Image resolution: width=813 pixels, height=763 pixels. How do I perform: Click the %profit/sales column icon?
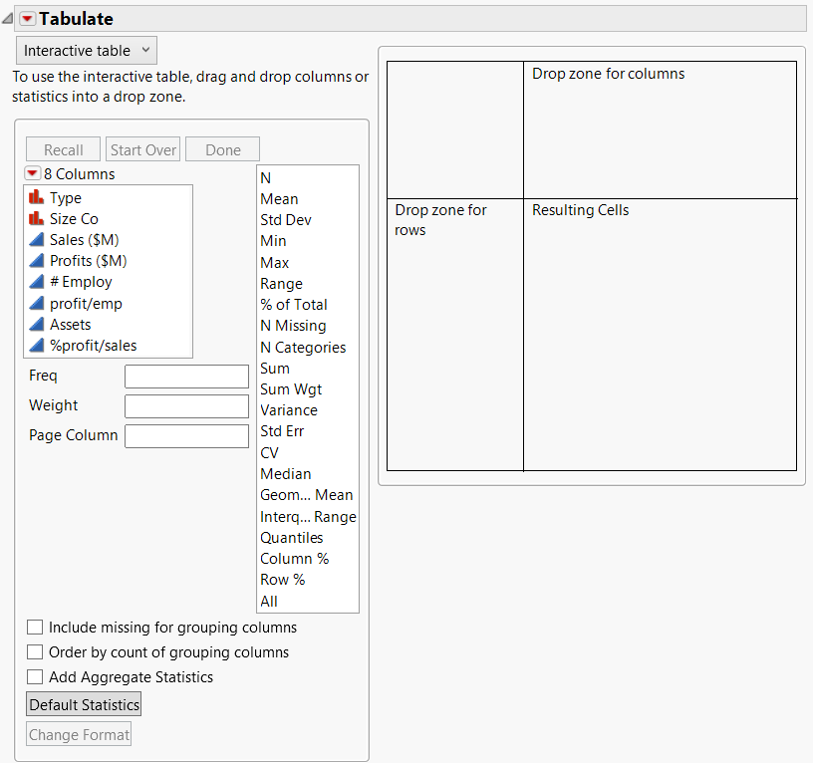tap(35, 344)
